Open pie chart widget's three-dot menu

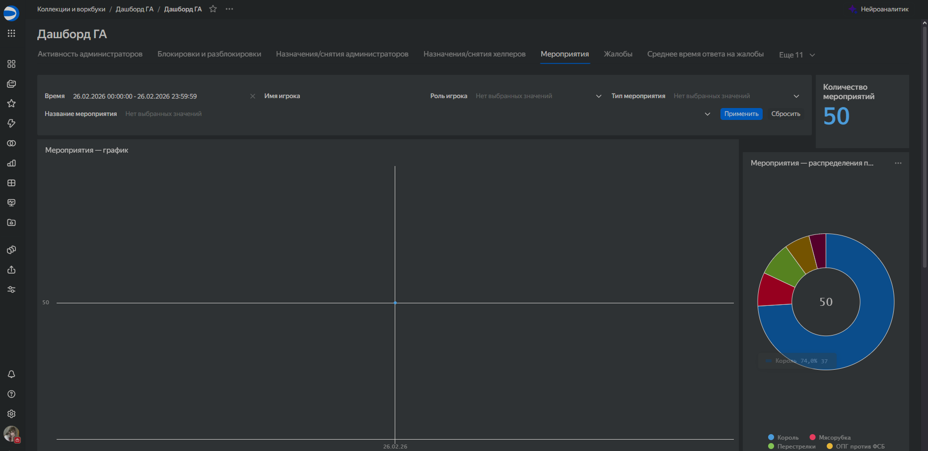898,163
